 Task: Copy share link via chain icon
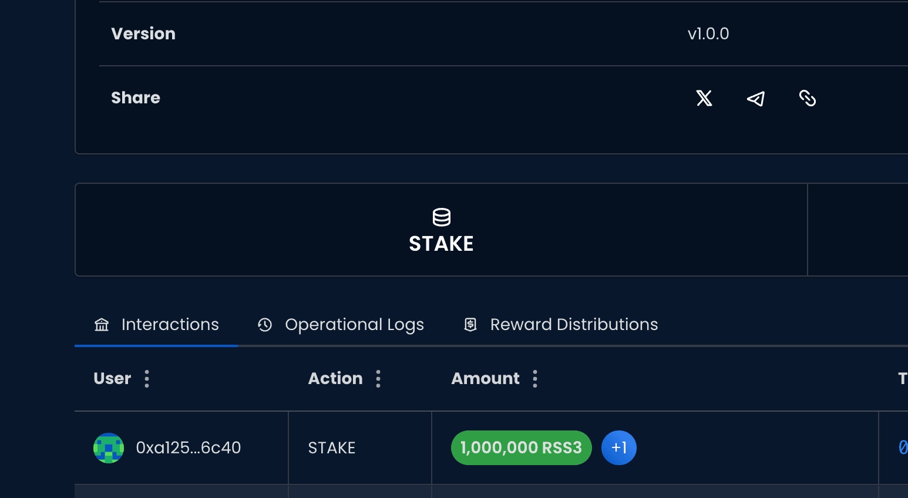click(x=808, y=98)
